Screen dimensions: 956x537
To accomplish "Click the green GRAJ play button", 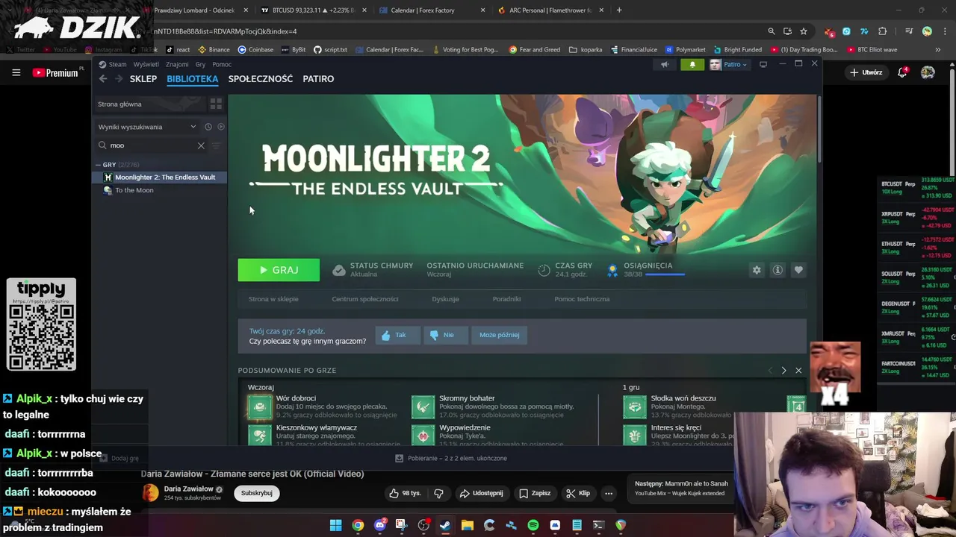I will [279, 270].
